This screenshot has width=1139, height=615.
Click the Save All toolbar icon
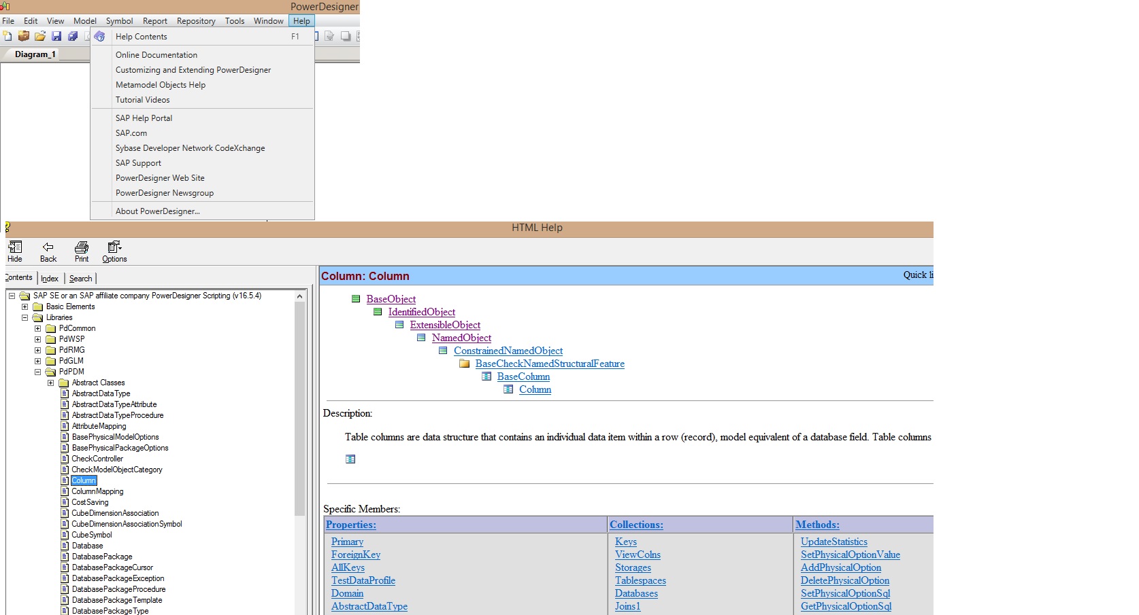point(73,36)
